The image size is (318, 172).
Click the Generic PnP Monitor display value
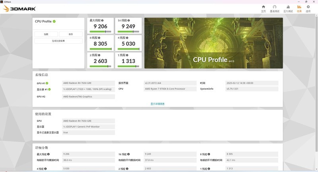pyautogui.click(x=88, y=127)
